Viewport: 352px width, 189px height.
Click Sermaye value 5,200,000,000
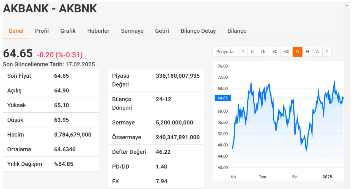point(174,123)
